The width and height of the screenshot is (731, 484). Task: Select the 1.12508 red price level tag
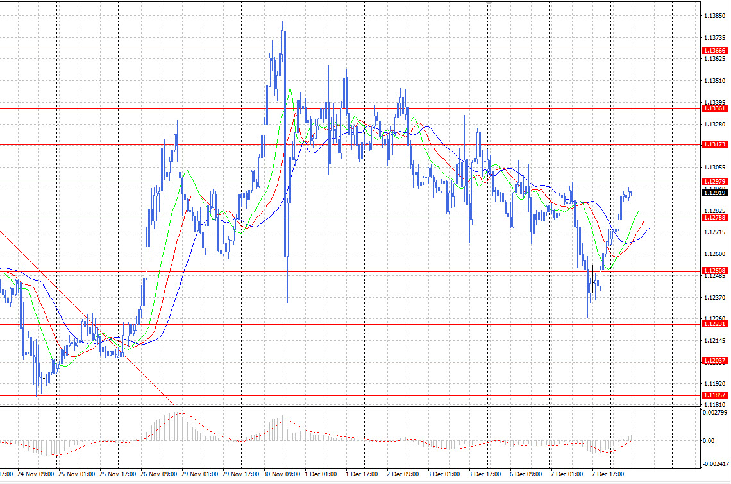[714, 271]
